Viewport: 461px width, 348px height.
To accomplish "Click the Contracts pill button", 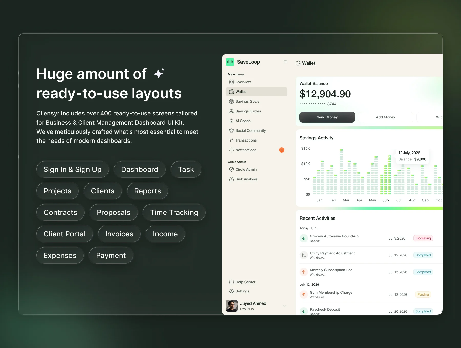I will pyautogui.click(x=60, y=212).
